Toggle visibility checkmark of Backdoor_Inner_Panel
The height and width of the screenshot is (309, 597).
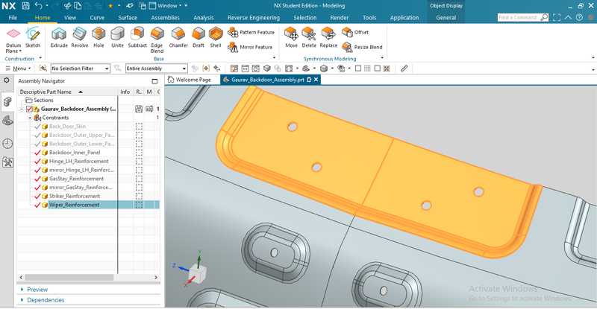pyautogui.click(x=37, y=152)
